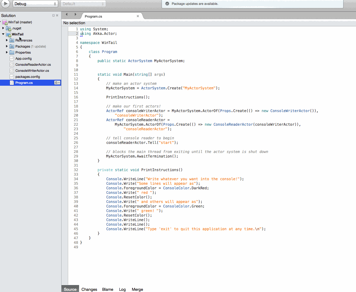Screen dimensions: 356x292
Task: Click the Package updates available notification
Action: pyautogui.click(x=195, y=4)
